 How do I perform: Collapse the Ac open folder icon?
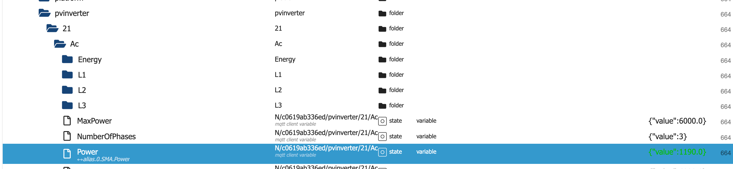(x=60, y=44)
